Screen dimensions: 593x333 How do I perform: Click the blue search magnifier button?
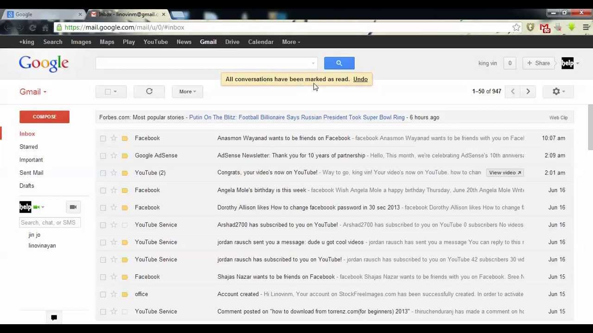coord(339,63)
